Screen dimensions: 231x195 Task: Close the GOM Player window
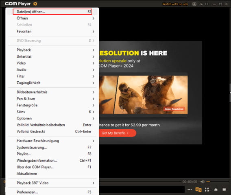227,4
